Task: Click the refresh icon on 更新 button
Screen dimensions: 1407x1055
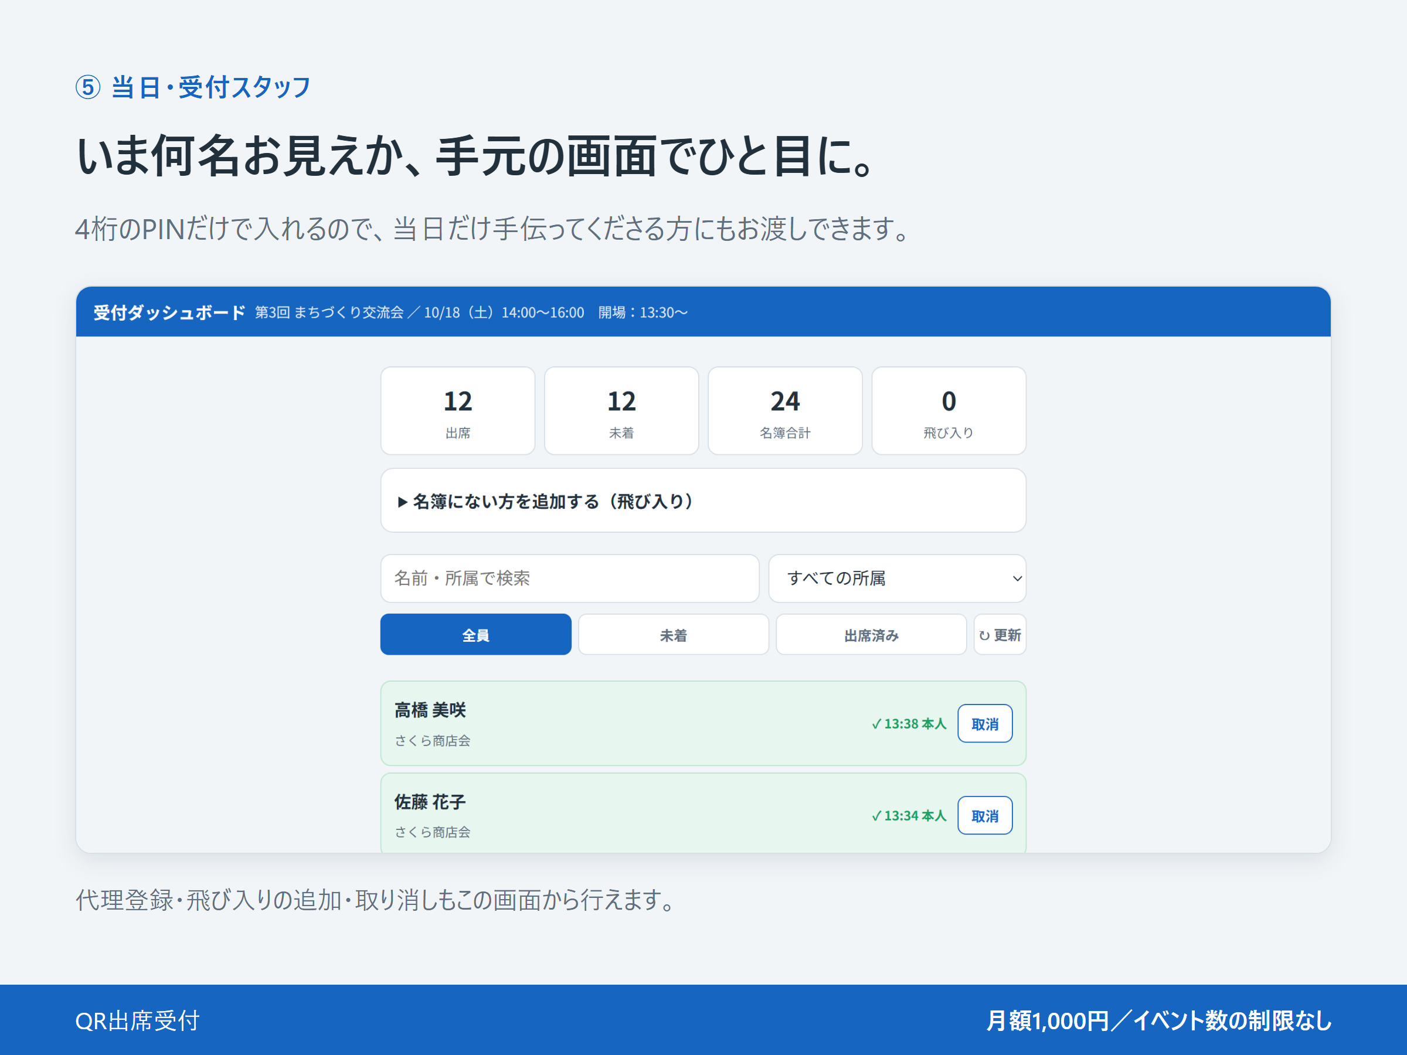Action: 984,635
